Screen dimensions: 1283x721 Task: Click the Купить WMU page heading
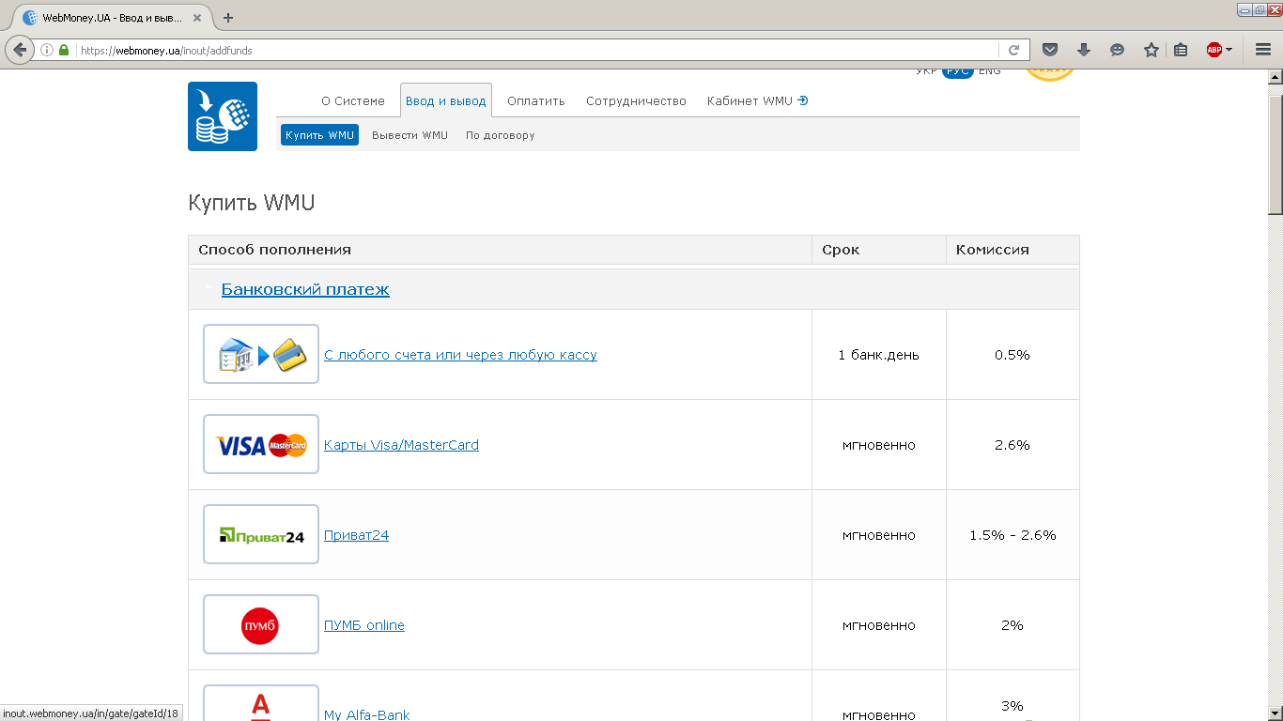tap(252, 203)
